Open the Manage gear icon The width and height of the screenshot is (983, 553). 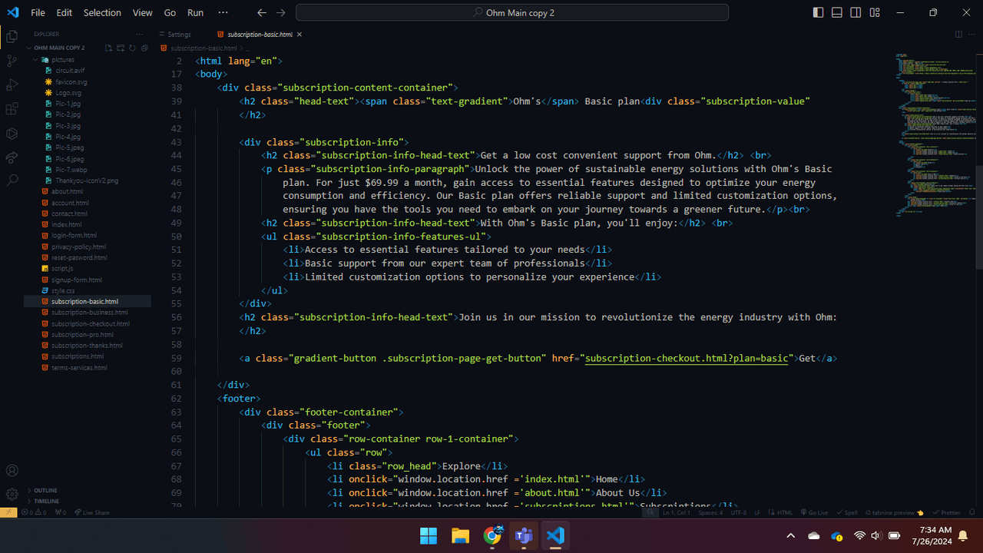(x=12, y=495)
